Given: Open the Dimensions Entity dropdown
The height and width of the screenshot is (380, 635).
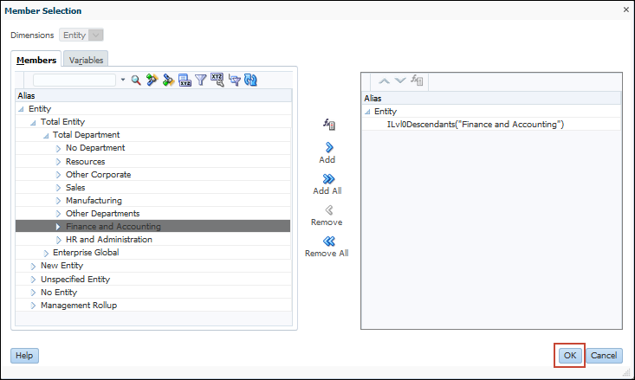Looking at the screenshot, I should (95, 35).
